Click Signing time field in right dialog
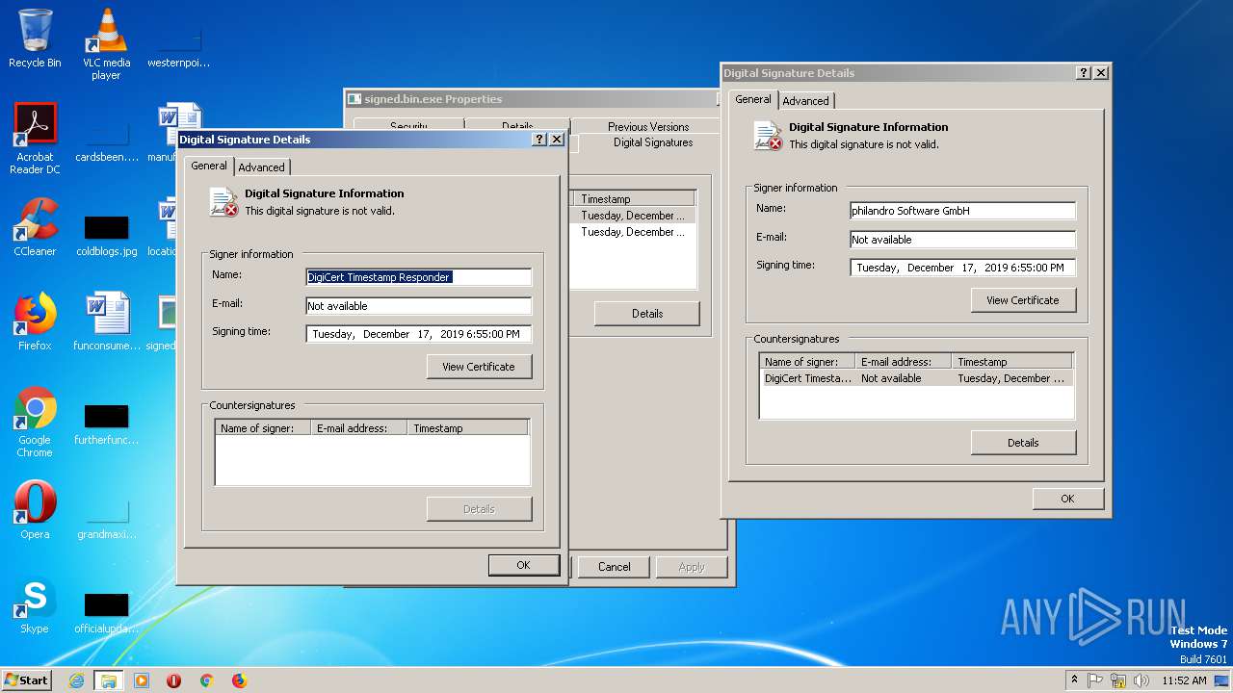The image size is (1233, 693). tap(963, 268)
